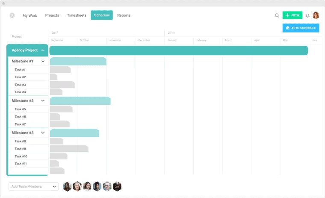Open notifications bell icon
325x198 pixels.
pyautogui.click(x=307, y=15)
